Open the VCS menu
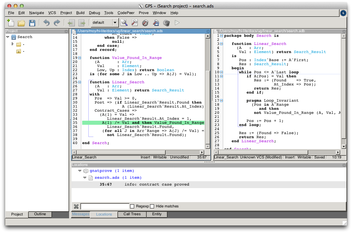The image size is (352, 233). 52,13
